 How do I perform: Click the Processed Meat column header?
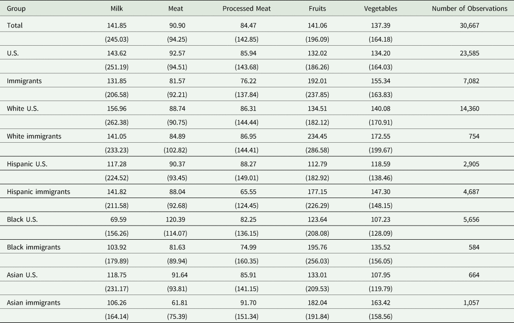click(x=246, y=9)
